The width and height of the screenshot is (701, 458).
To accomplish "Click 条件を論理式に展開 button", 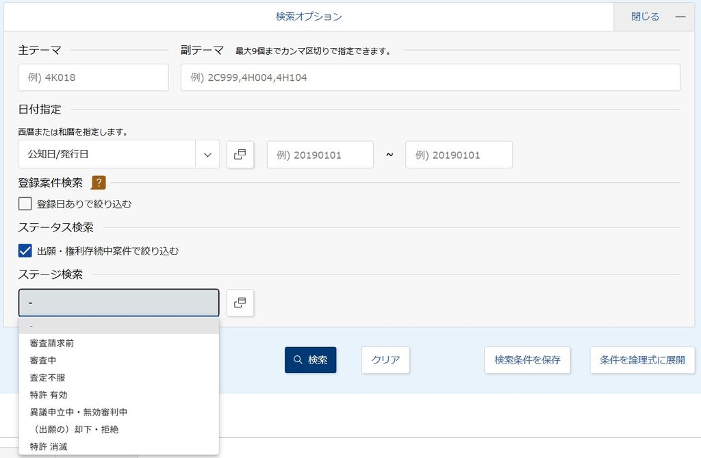I will [x=642, y=359].
